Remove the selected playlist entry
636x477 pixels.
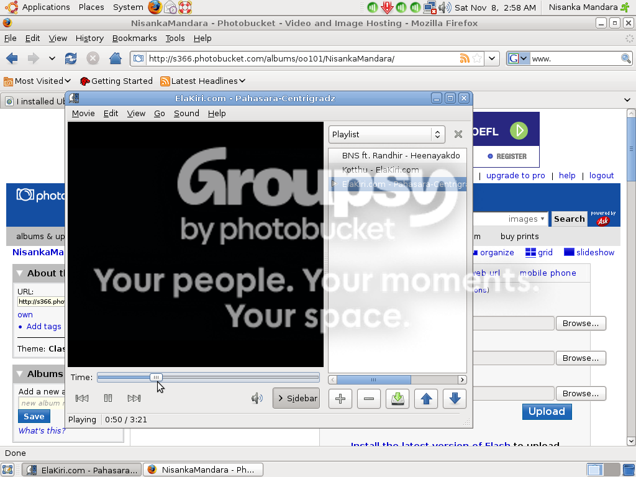pyautogui.click(x=369, y=399)
